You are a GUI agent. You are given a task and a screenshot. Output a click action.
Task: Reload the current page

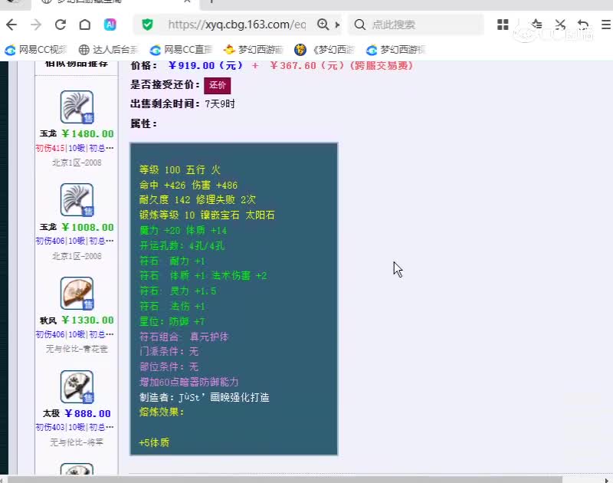point(61,25)
